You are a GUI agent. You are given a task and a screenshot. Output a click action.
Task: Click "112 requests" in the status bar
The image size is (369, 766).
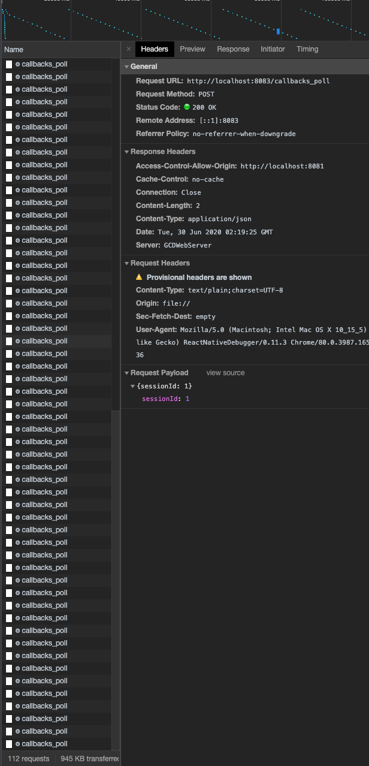tap(28, 759)
